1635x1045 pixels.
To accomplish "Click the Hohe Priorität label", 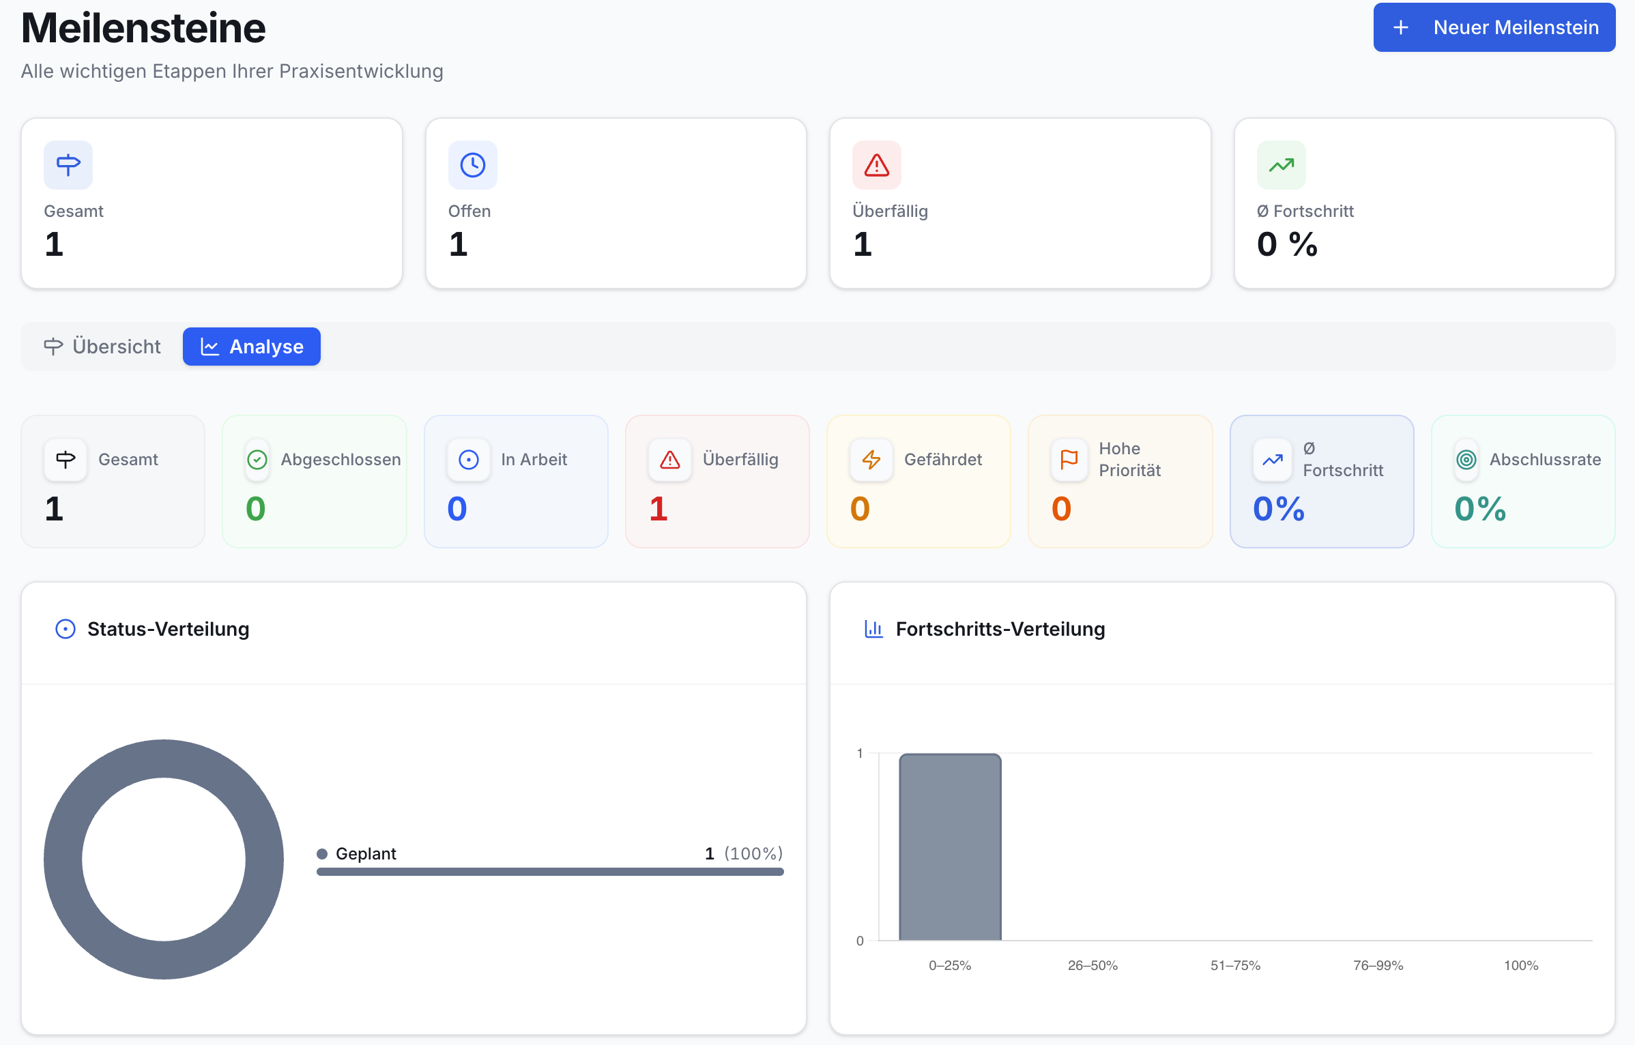I will coord(1129,460).
